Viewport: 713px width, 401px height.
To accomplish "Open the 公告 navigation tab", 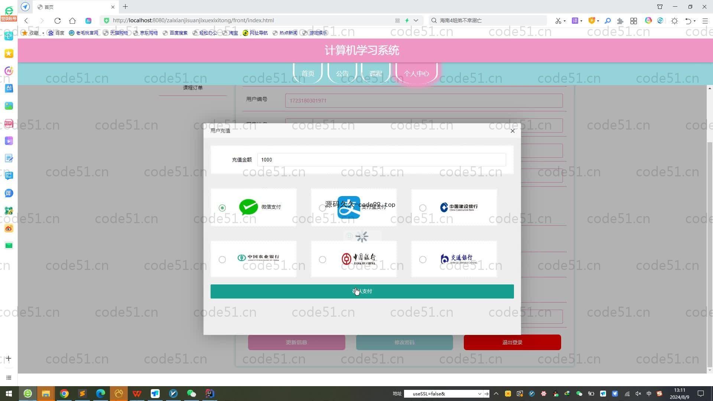I will 342,73.
